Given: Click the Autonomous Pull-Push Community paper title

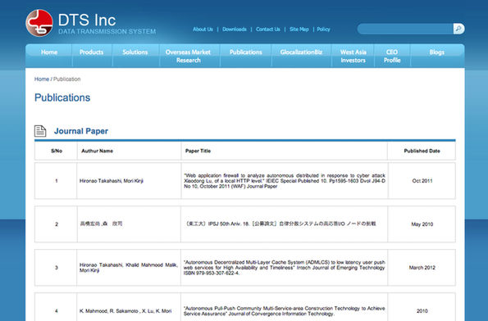Looking at the screenshot, I should click(x=284, y=310).
